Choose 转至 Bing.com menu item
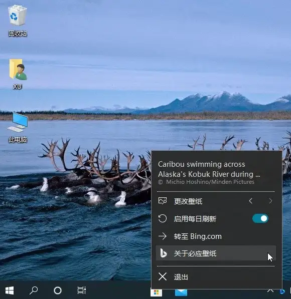This screenshot has height=299, width=291. 216,236
